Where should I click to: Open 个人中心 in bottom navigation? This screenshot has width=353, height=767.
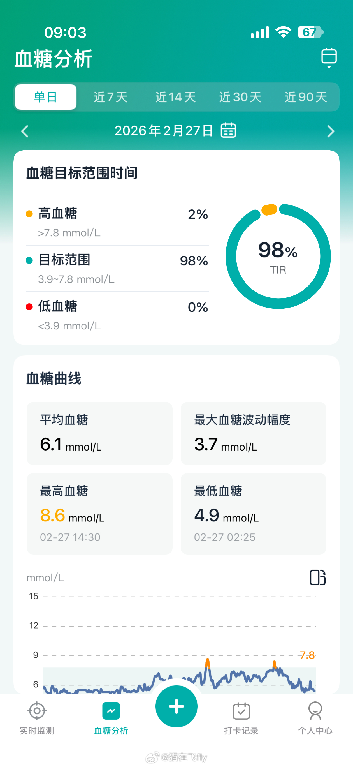pos(315,718)
